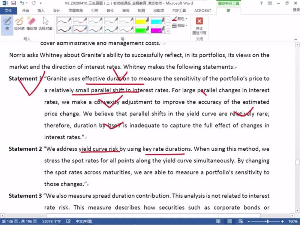Select the 笔 (Pen) tool
This screenshot has height=225, width=300.
(7, 23)
